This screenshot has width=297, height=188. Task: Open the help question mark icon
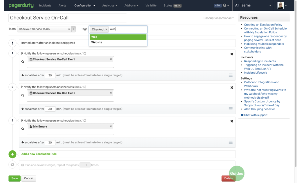pyautogui.click(x=224, y=6)
